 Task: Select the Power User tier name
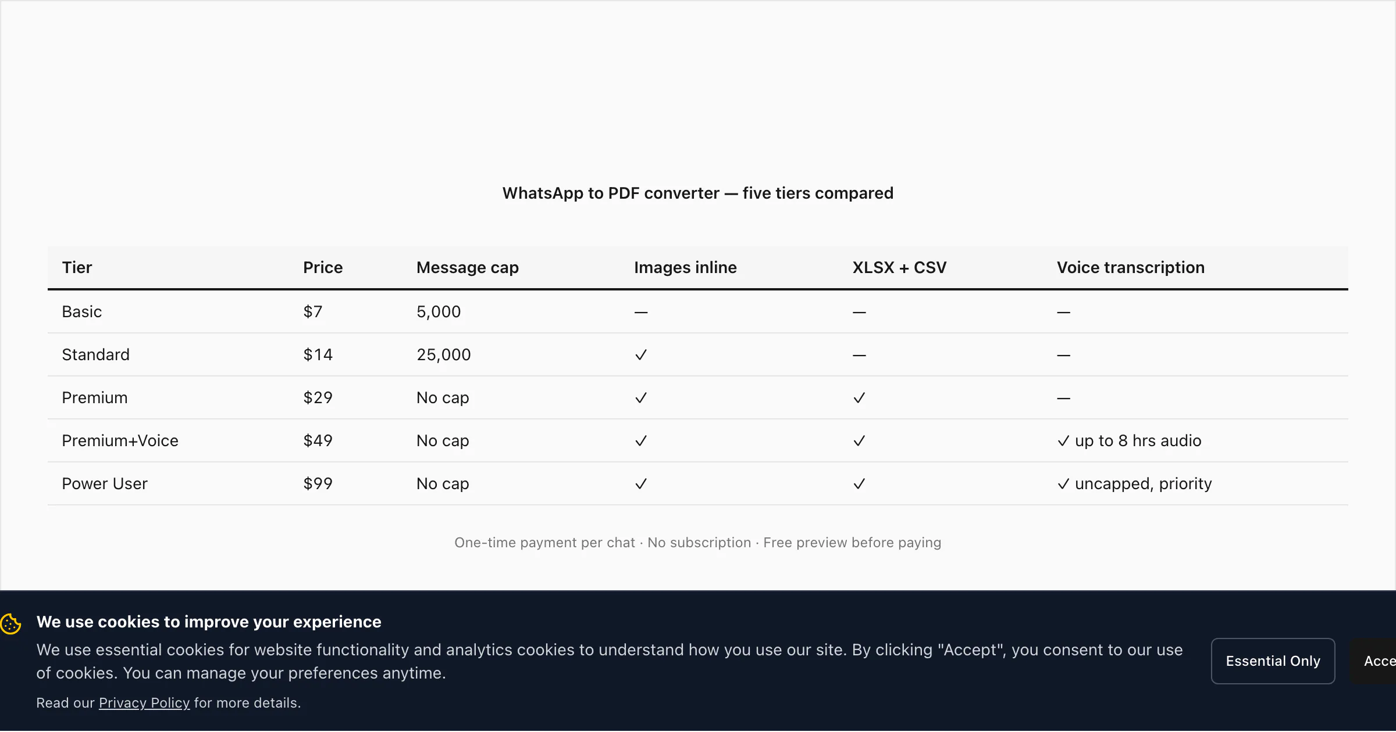[x=105, y=484]
